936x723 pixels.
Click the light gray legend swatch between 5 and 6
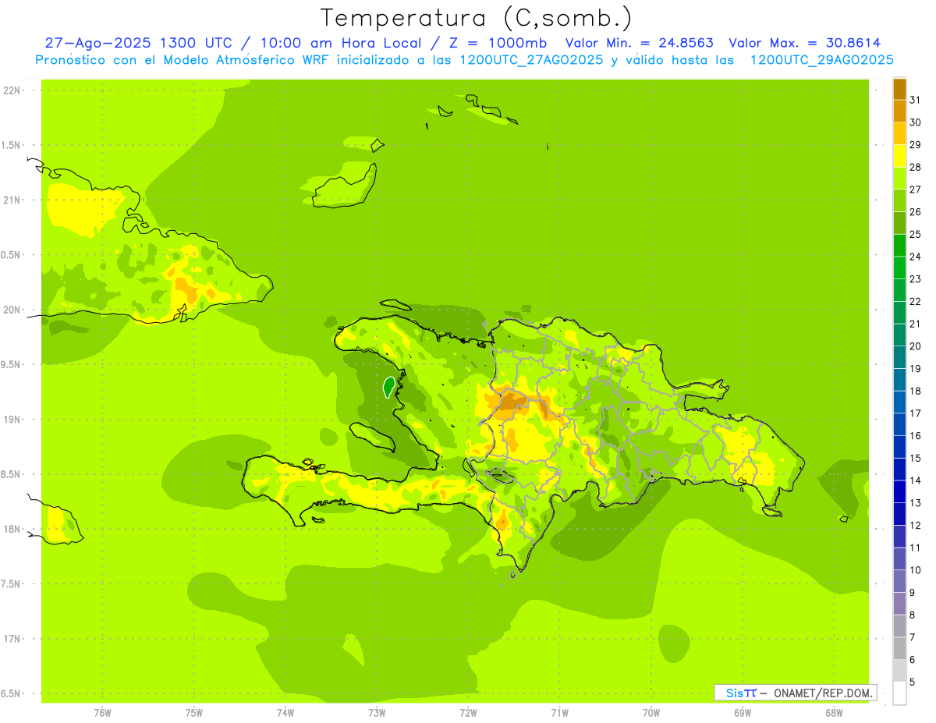899,671
